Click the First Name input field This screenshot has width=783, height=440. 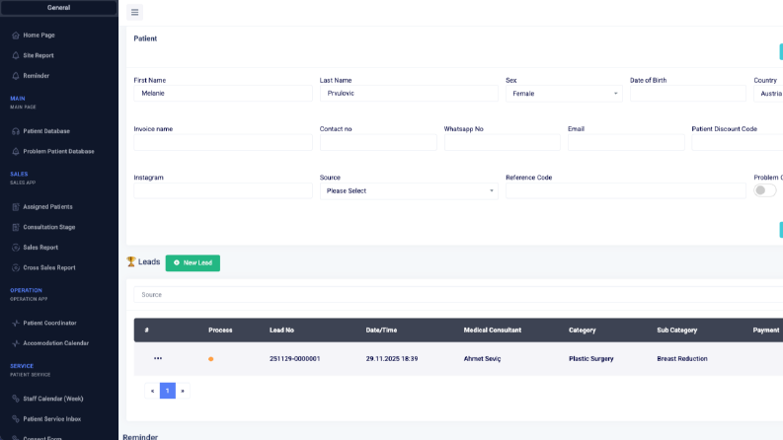click(223, 94)
